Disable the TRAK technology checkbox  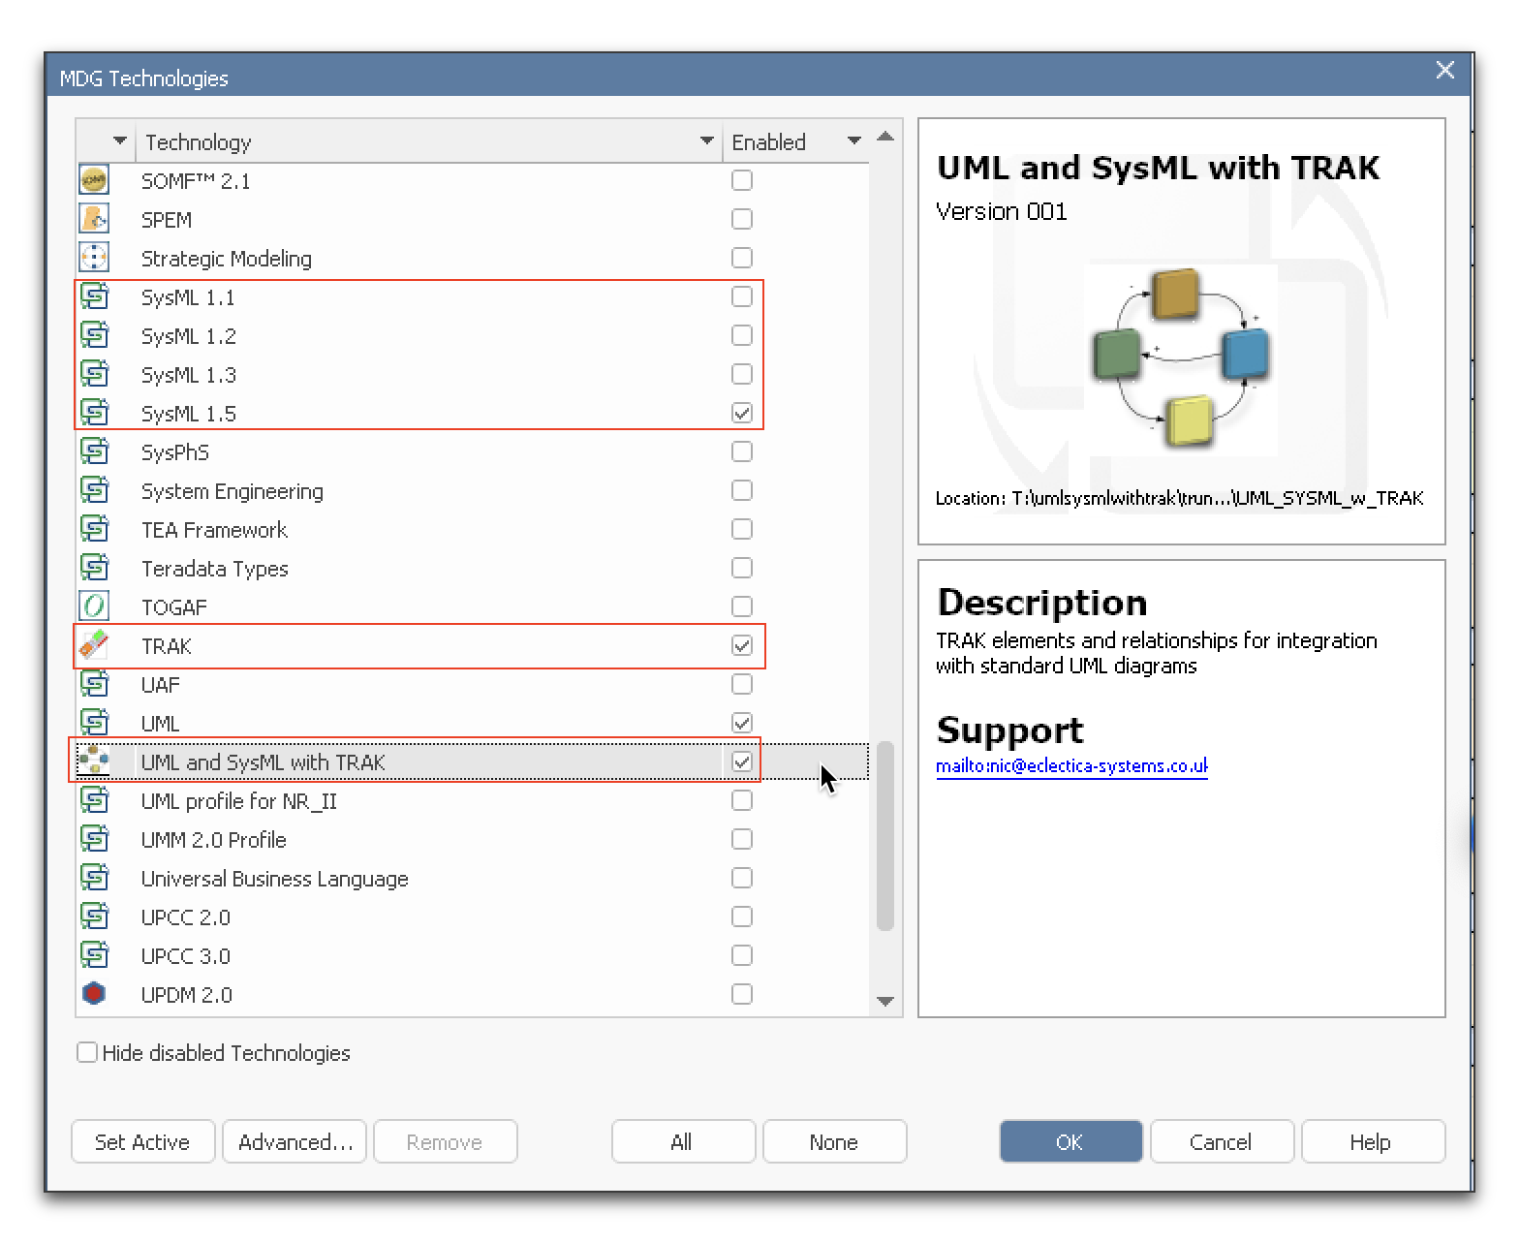[x=742, y=645]
